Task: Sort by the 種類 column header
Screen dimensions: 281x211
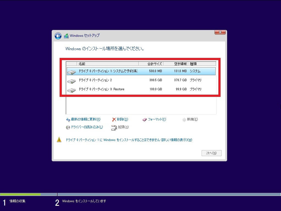Action: 202,64
